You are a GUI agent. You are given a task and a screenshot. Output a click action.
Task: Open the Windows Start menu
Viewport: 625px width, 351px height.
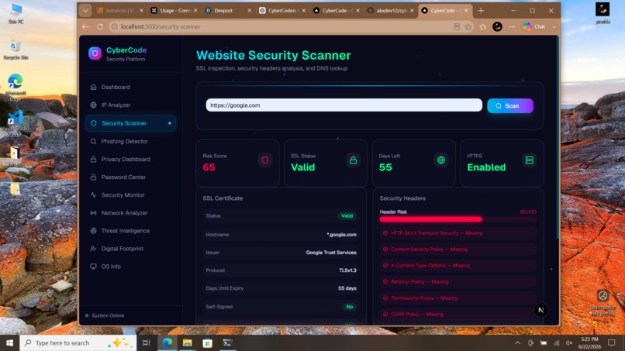9,342
